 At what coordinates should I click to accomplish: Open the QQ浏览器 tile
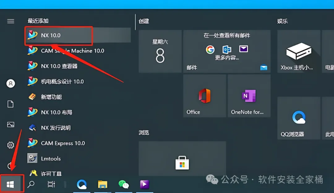click(x=299, y=118)
